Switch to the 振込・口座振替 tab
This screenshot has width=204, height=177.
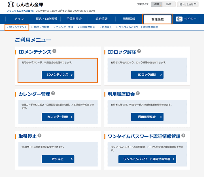[46, 19]
